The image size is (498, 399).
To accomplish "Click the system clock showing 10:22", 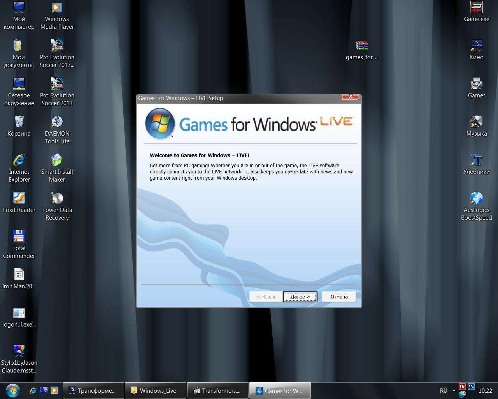I will coord(485,390).
